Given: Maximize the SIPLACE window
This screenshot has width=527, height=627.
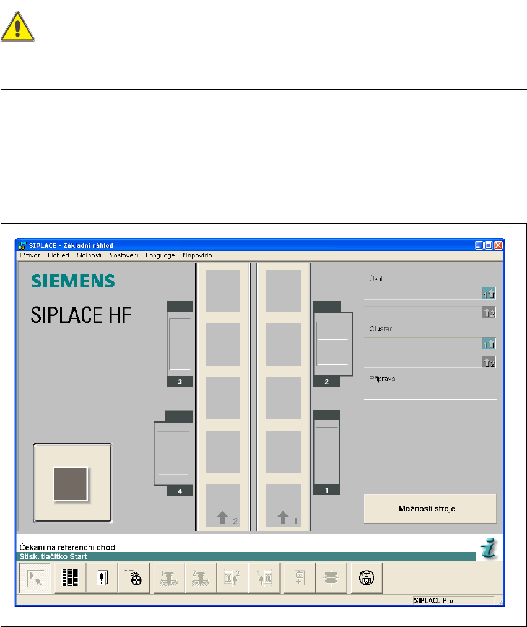Looking at the screenshot, I should pos(489,245).
